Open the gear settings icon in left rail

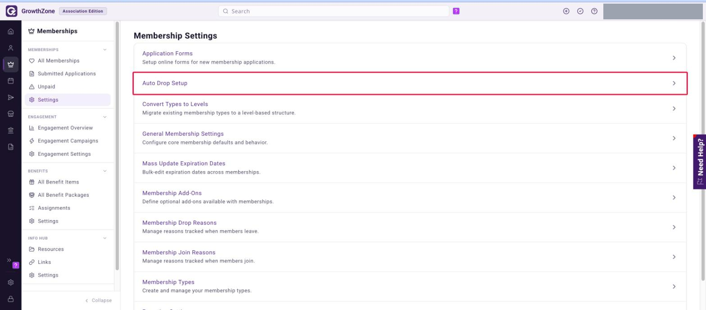11,283
